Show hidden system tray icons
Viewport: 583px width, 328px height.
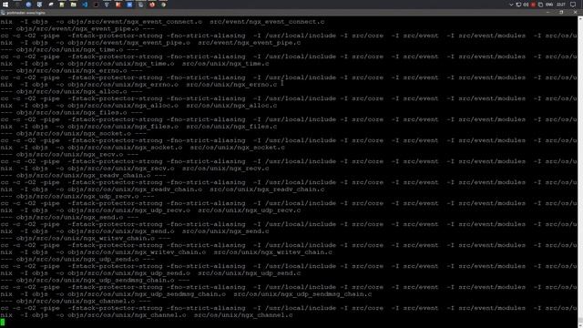click(511, 5)
